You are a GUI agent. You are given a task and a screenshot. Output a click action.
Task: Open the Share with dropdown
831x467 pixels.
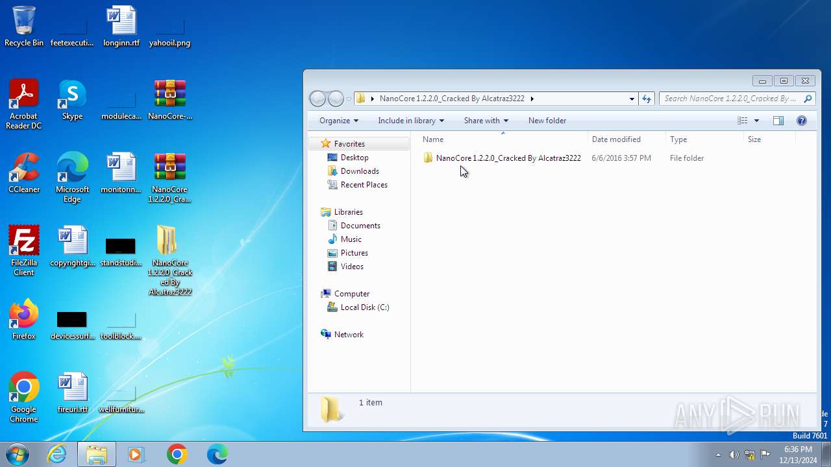click(x=486, y=121)
